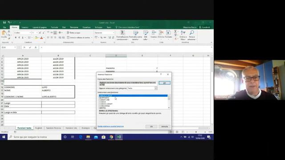Switch to the Dati ribbon tab
The width and height of the screenshot is (285, 160).
point(64,27)
